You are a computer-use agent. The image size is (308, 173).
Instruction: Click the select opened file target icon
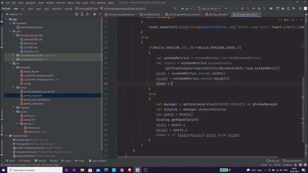77,14
